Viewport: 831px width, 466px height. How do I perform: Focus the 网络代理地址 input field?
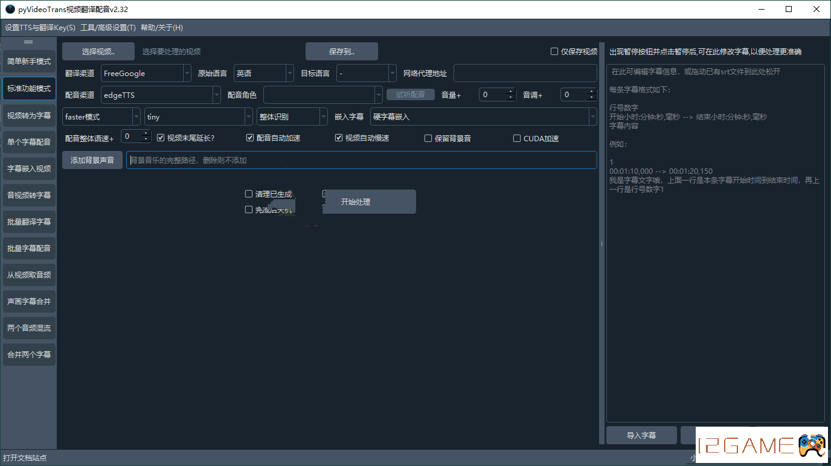click(x=525, y=73)
